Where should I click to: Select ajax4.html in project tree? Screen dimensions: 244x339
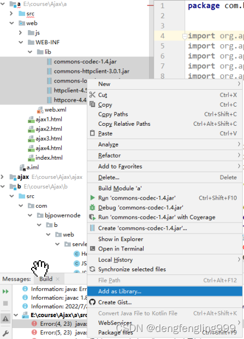pyautogui.click(x=49, y=148)
